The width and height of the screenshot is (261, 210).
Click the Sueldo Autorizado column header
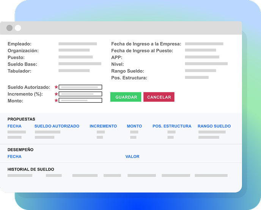(x=57, y=126)
